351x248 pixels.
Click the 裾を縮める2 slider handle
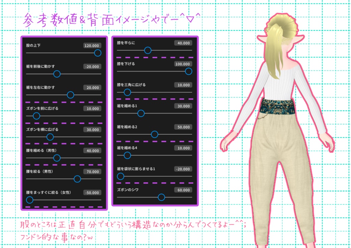(155, 134)
